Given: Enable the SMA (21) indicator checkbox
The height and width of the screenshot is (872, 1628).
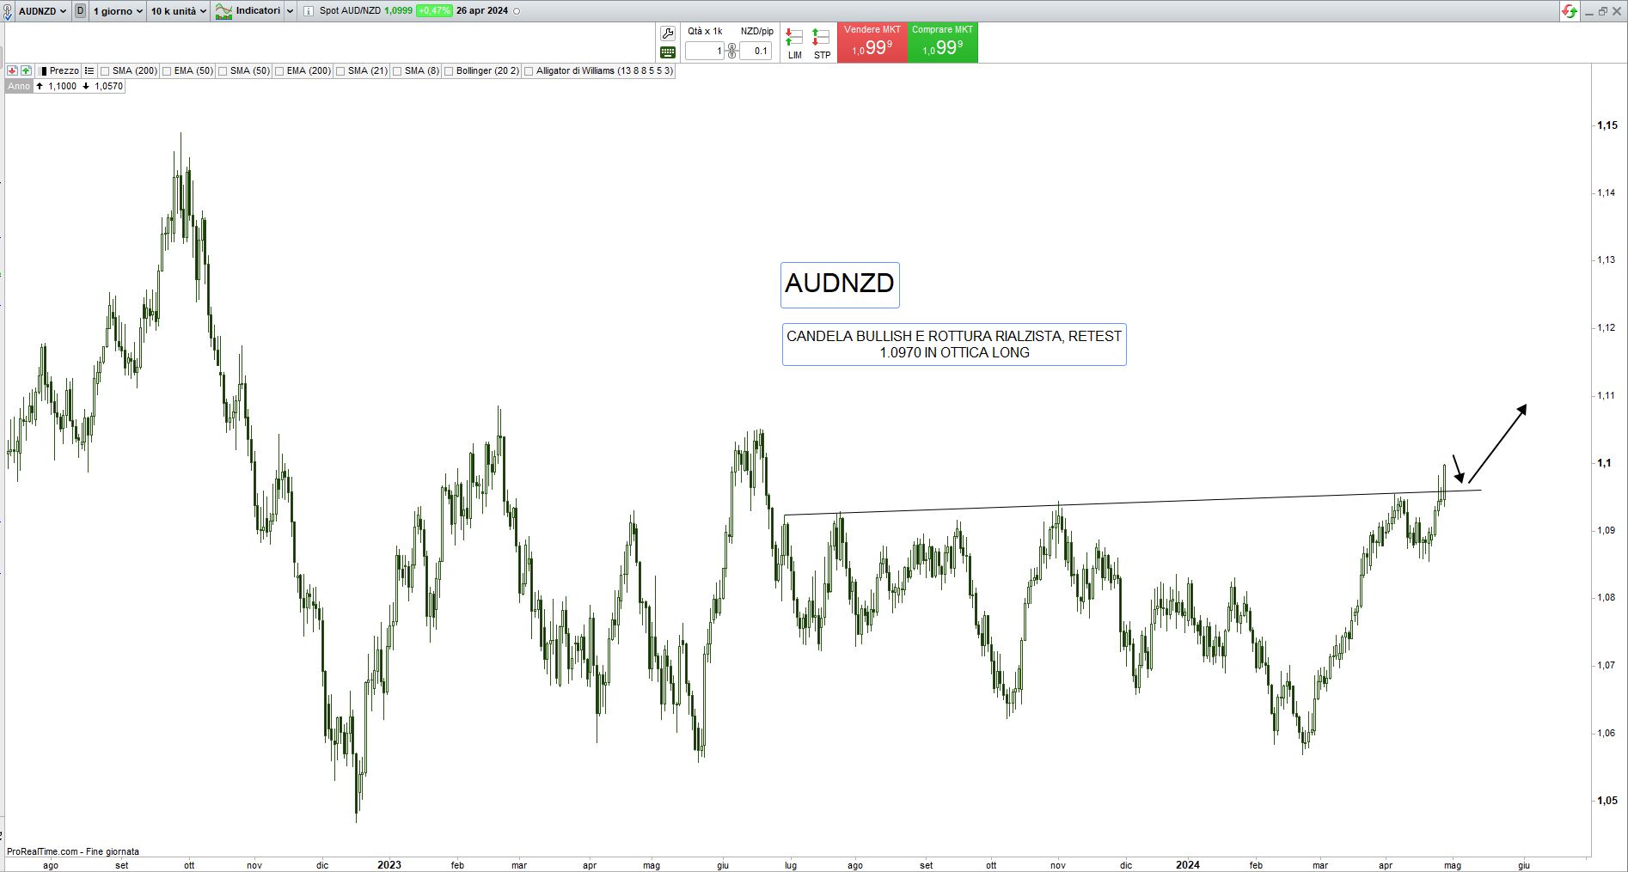Looking at the screenshot, I should [x=340, y=71].
